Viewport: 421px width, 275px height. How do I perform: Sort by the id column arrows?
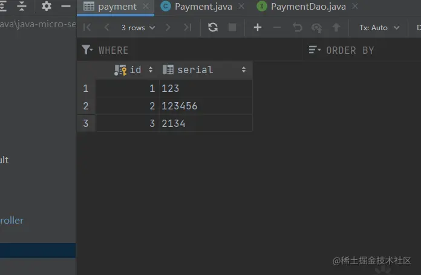[x=151, y=70]
